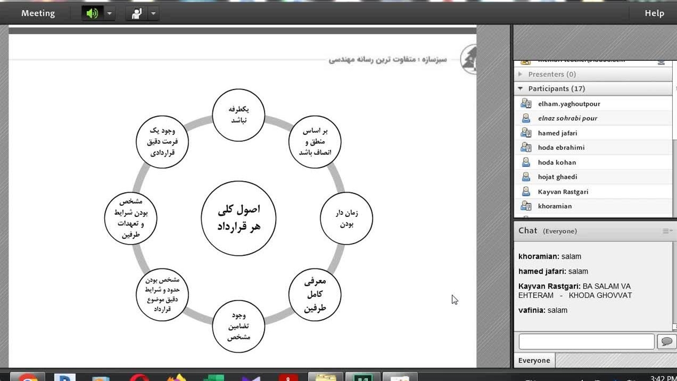Open raise hand status dropdown arrow

tap(153, 13)
